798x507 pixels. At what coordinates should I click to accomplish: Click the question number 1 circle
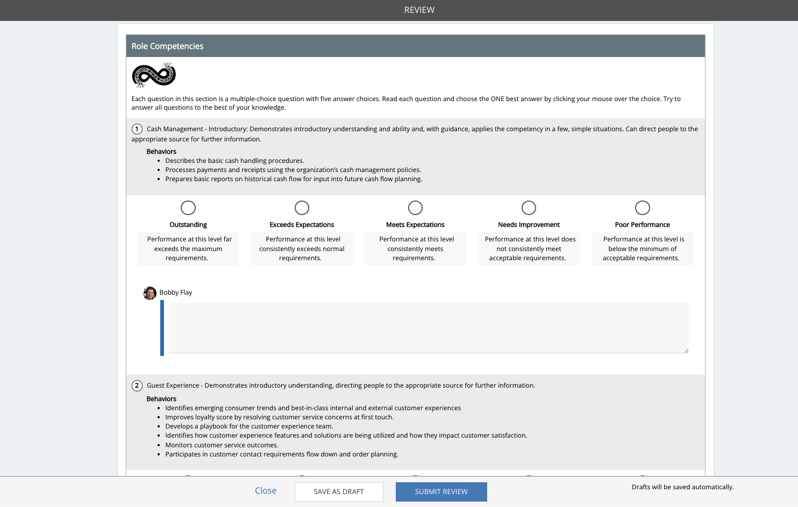[x=137, y=129]
